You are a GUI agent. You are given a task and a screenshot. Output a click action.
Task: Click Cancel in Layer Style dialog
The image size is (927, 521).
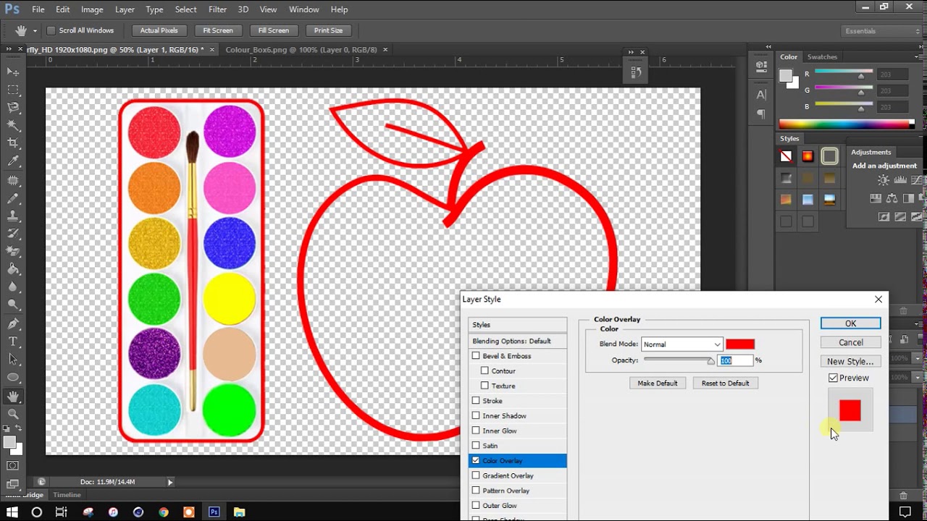850,342
